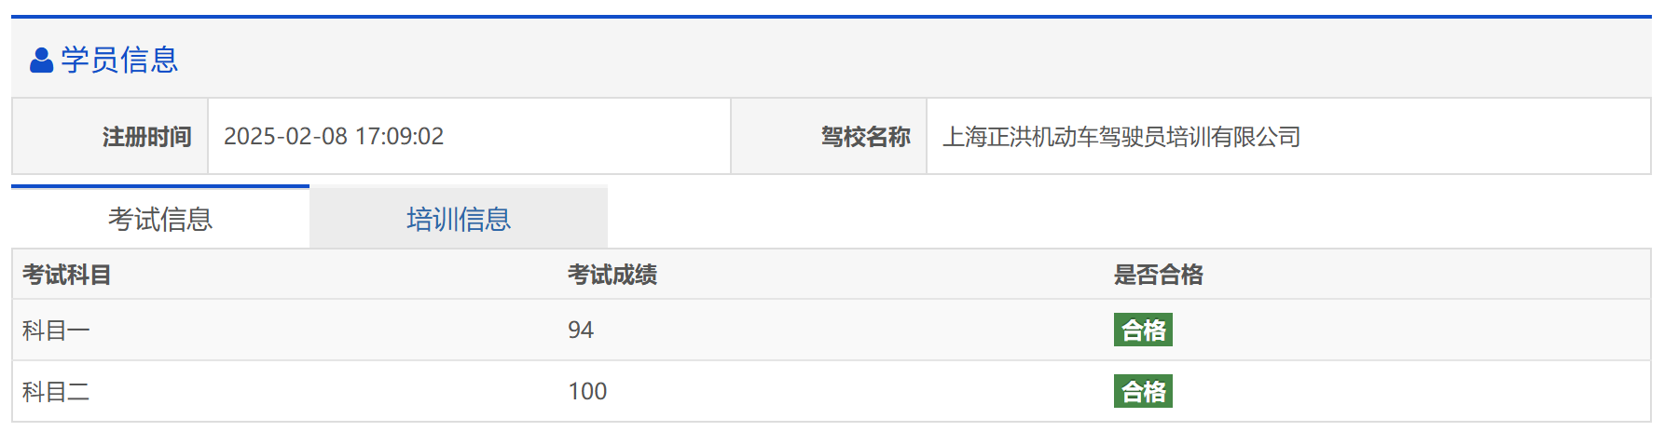This screenshot has width=1664, height=445.
Task: Click the green 合格 badge for 科目二
Action: pos(1143,392)
